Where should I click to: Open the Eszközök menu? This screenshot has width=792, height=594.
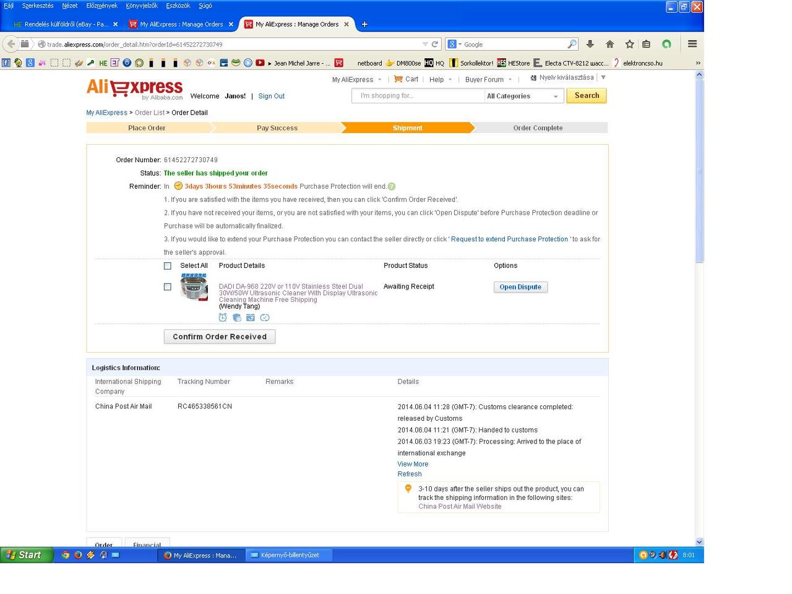[x=178, y=6]
